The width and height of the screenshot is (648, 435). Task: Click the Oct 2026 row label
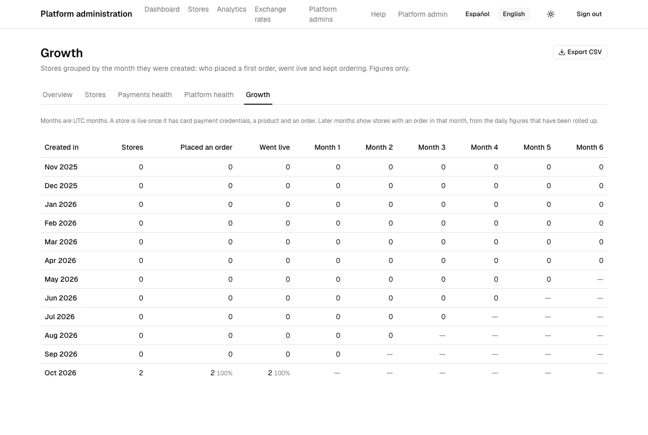[60, 373]
